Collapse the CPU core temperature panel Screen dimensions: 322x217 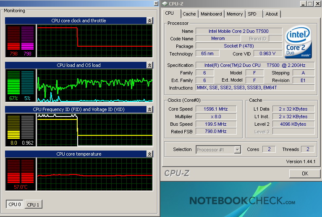click(x=149, y=154)
